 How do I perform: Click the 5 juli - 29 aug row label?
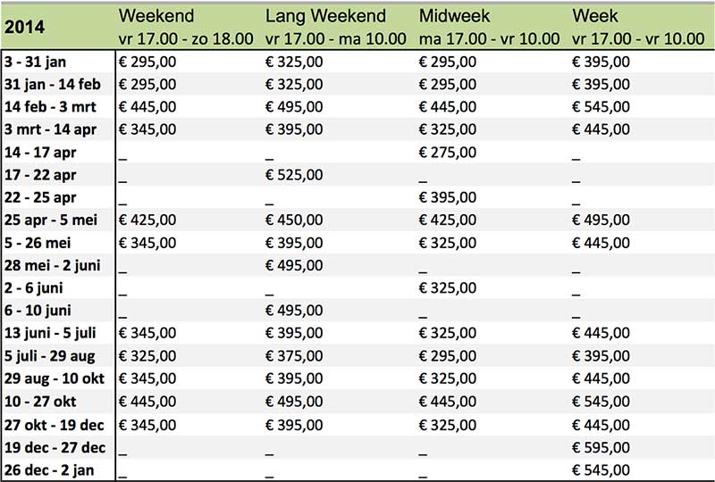point(50,355)
